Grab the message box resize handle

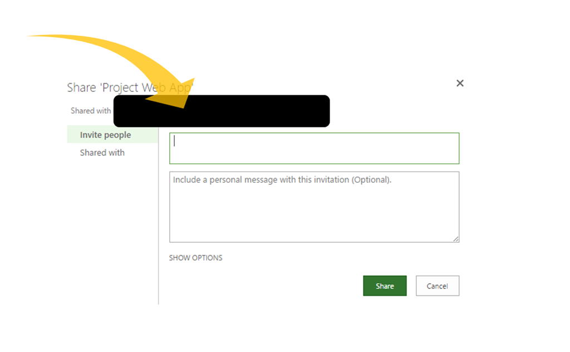click(x=456, y=239)
